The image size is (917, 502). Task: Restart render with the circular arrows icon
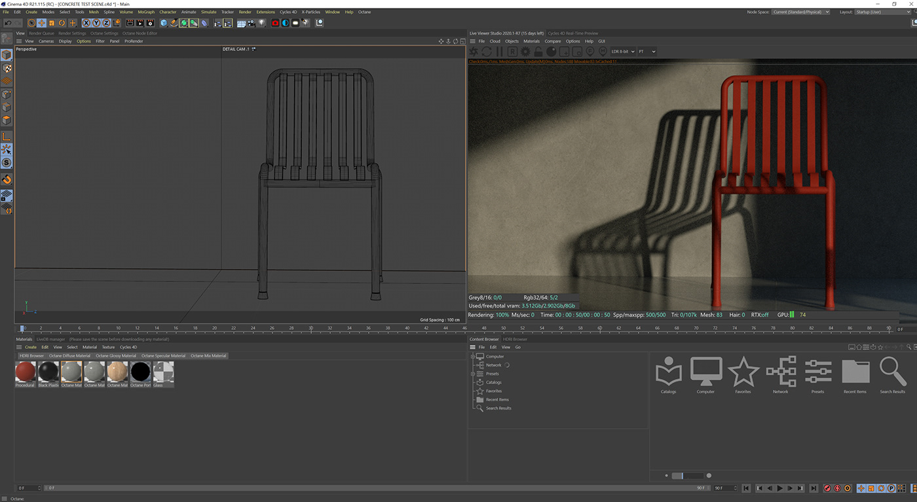tap(487, 51)
